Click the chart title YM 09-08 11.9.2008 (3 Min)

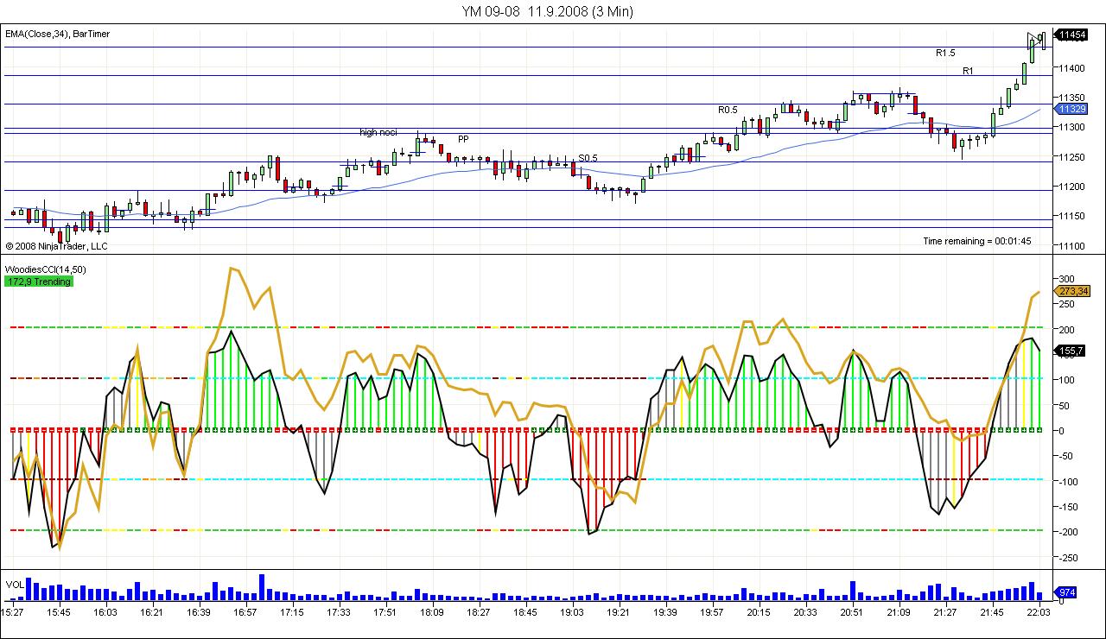coord(548,11)
